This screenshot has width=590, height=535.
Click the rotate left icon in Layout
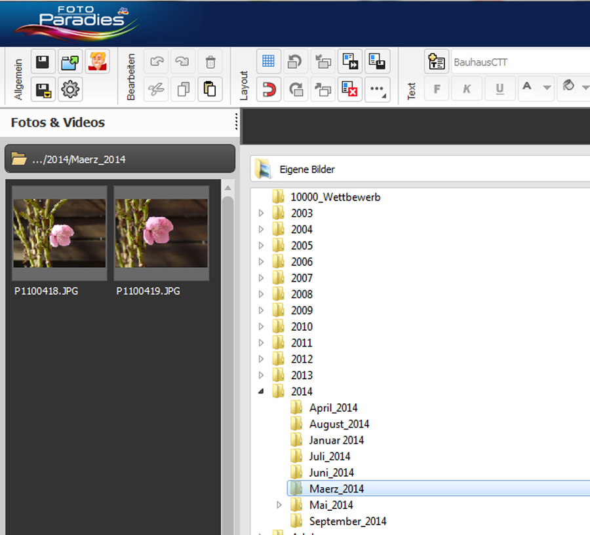point(295,62)
